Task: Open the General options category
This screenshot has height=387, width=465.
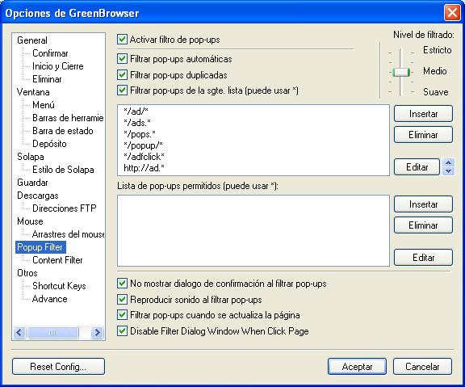Action: (32, 40)
